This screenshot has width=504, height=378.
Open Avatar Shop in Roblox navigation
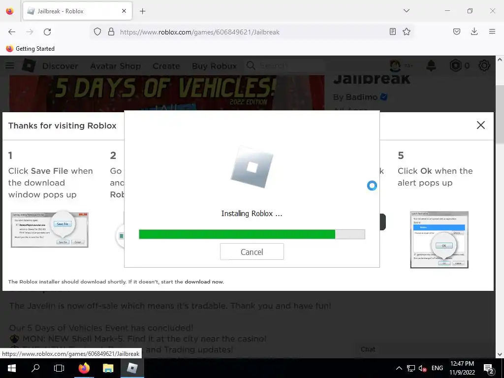click(115, 66)
